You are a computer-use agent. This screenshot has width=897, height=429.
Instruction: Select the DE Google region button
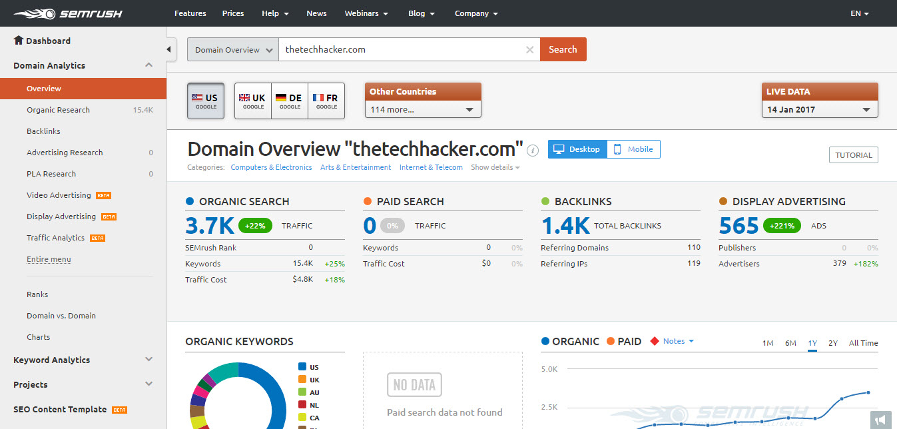[x=289, y=101]
